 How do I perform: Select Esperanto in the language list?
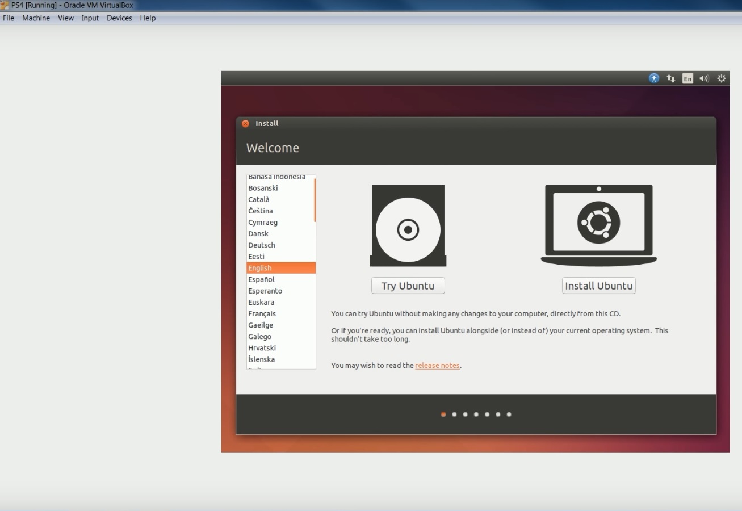point(280,291)
